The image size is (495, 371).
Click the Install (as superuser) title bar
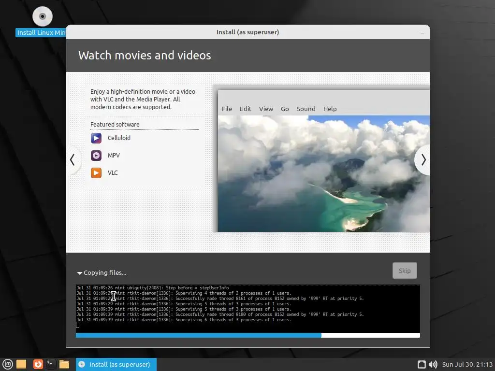click(248, 32)
